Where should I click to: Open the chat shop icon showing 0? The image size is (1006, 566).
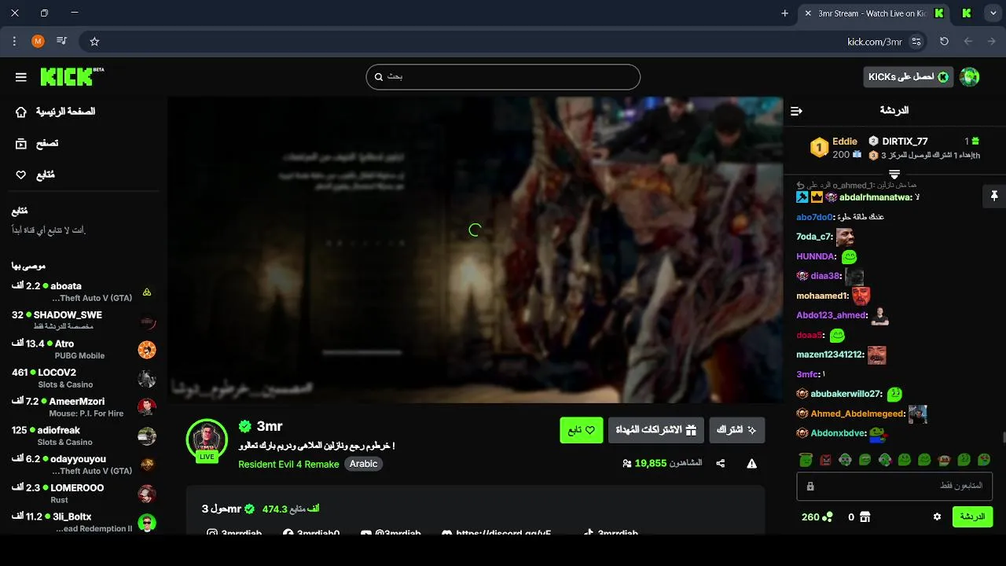click(865, 517)
